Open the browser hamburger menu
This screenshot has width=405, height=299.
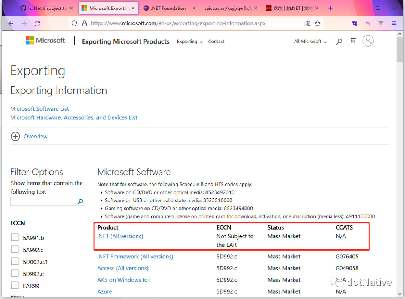click(394, 24)
